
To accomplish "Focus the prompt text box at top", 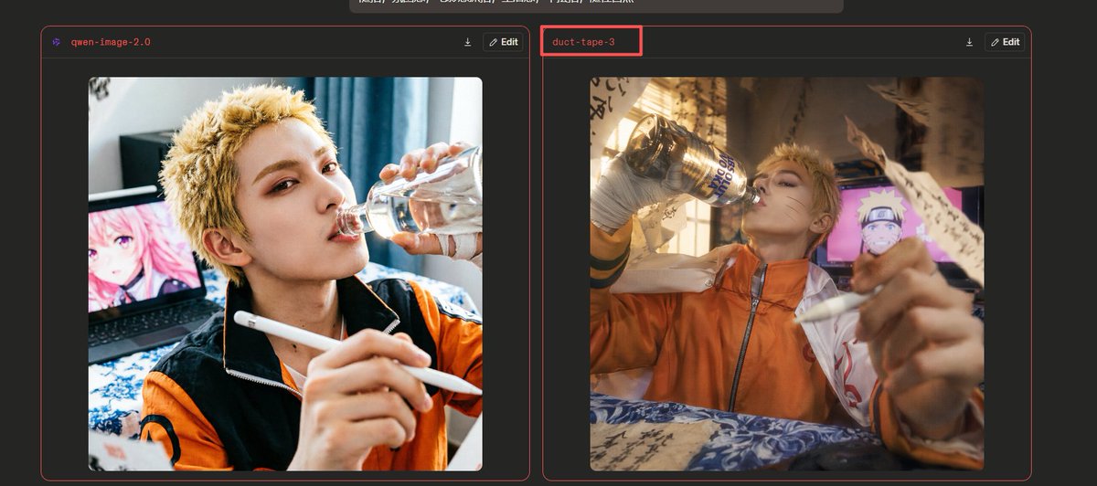I will (596, 5).
